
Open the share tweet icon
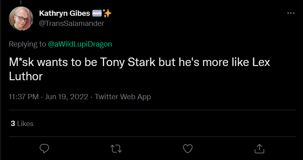(x=259, y=149)
